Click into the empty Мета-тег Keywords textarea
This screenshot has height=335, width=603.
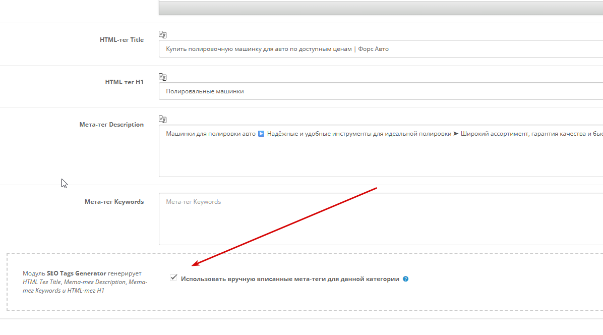(381, 219)
